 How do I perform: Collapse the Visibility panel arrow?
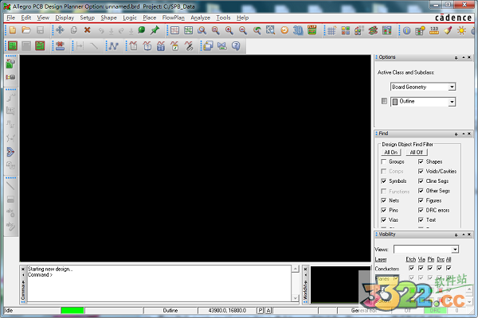pos(463,235)
